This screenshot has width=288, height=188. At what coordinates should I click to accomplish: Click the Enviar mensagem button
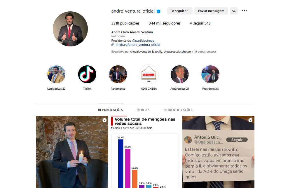[211, 11]
